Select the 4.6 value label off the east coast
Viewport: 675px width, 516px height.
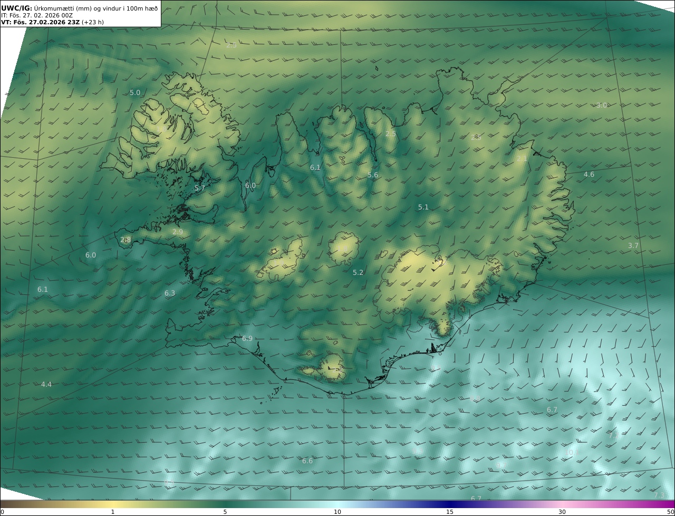[589, 175]
